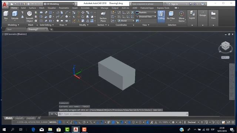Open File Explorer from the taskbar

point(50,130)
